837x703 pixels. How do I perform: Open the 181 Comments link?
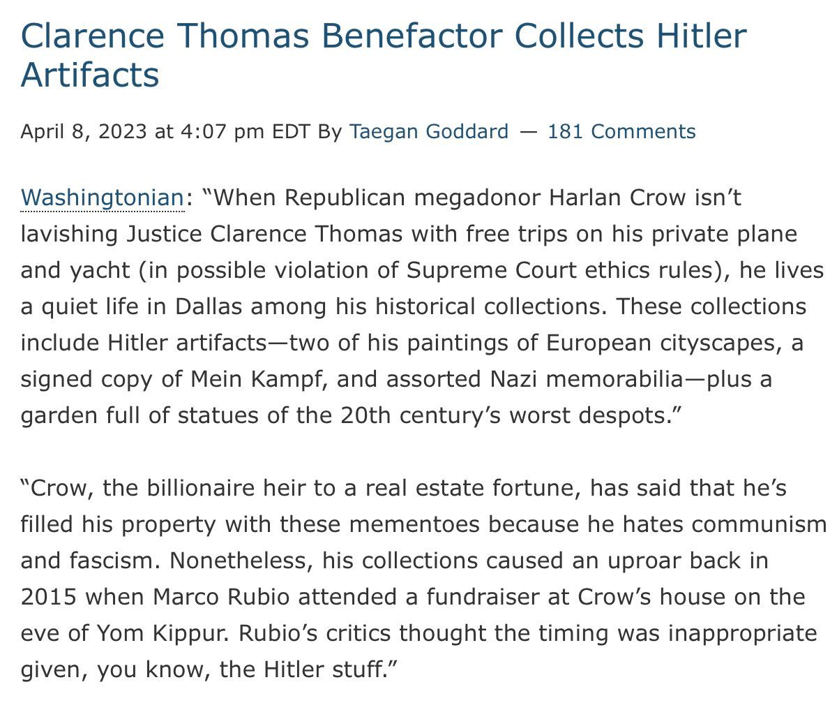(x=621, y=131)
